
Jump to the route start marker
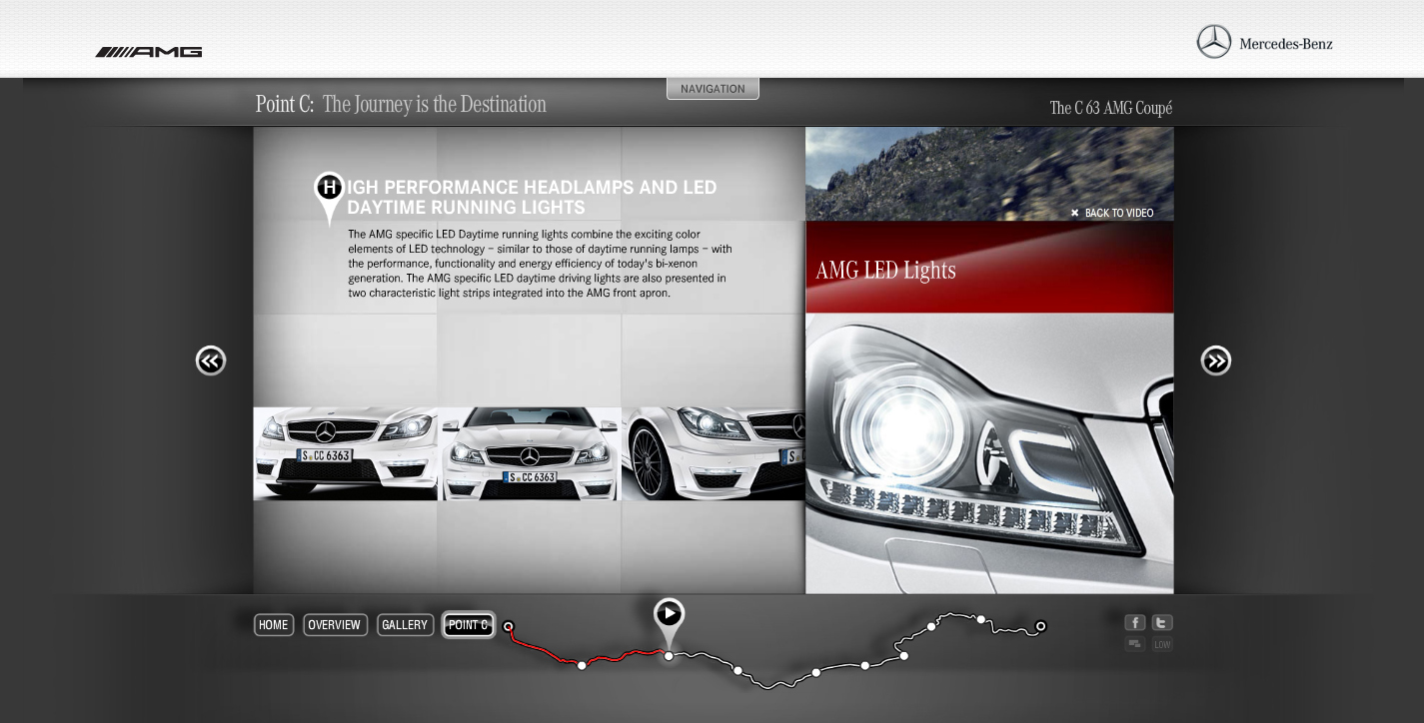point(509,627)
